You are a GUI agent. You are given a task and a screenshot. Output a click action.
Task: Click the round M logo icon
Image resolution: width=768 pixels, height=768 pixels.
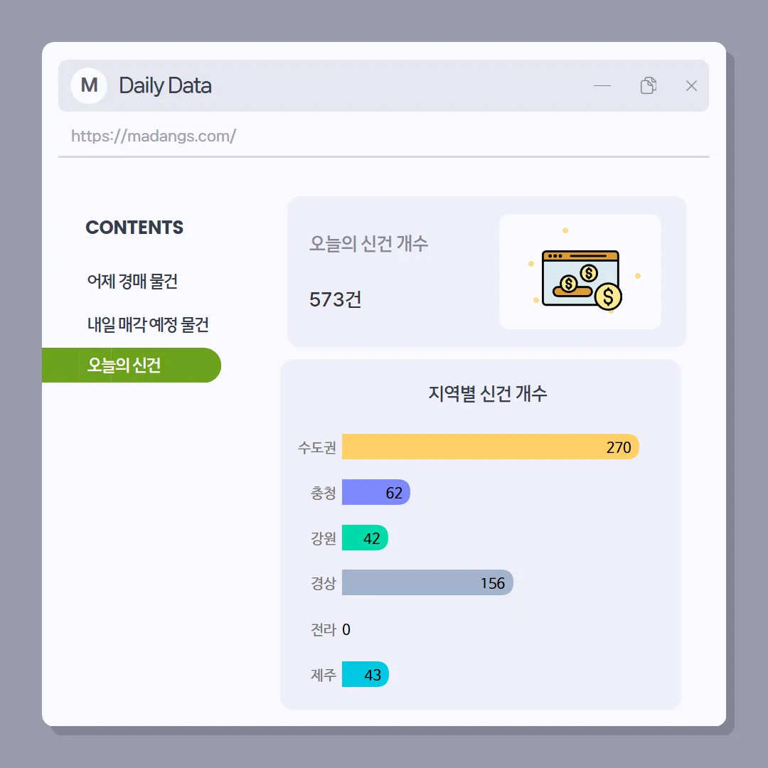(89, 86)
